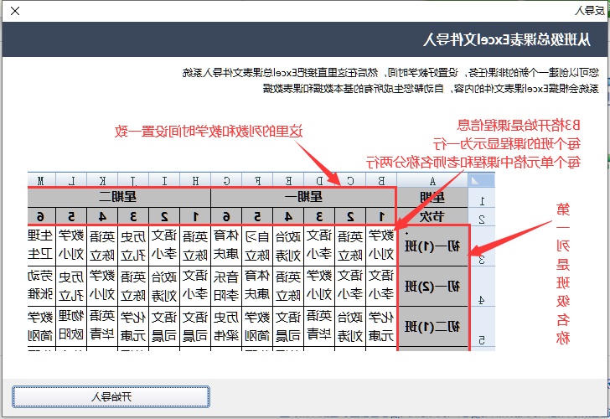Image resolution: width=610 pixels, height=419 pixels.
Task: Close the 导入 dialog with the X
Action: coord(15,11)
